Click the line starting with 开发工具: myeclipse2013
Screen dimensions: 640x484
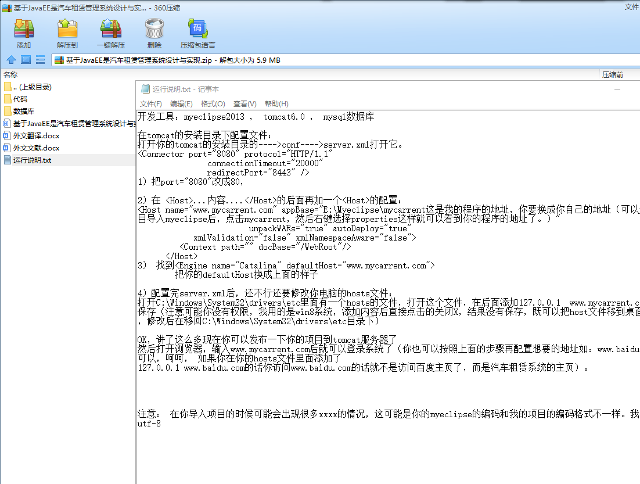(256, 117)
